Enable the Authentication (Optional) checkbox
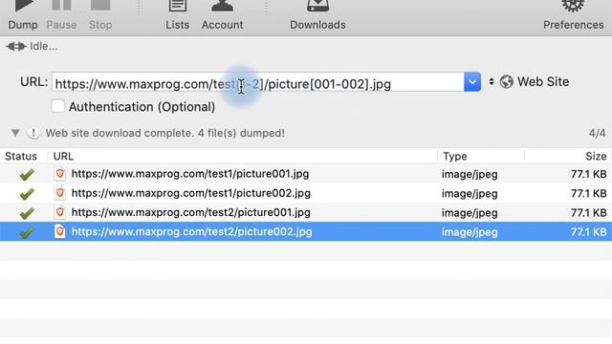Screen dimensions: 612x344 (57, 106)
